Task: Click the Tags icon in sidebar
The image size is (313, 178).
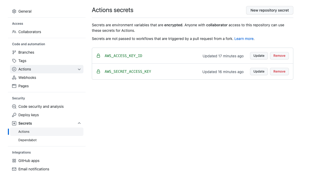Action: (x=14, y=61)
